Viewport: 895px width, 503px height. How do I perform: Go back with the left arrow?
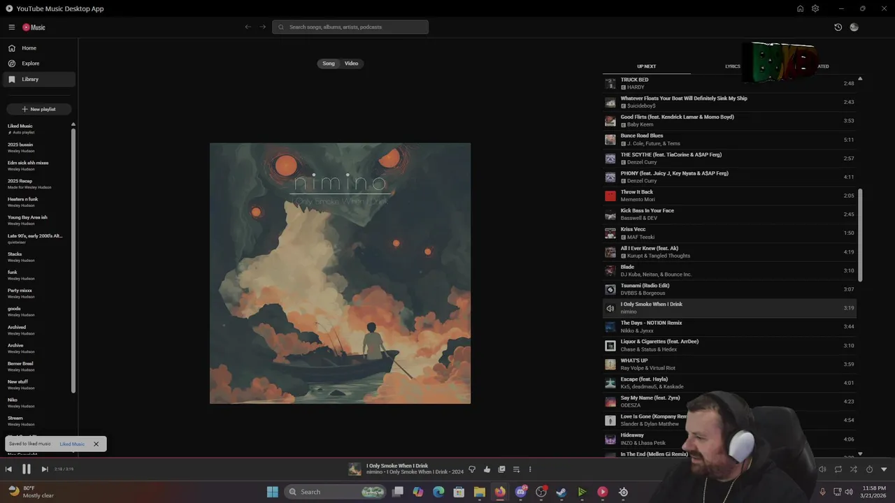coord(248,27)
